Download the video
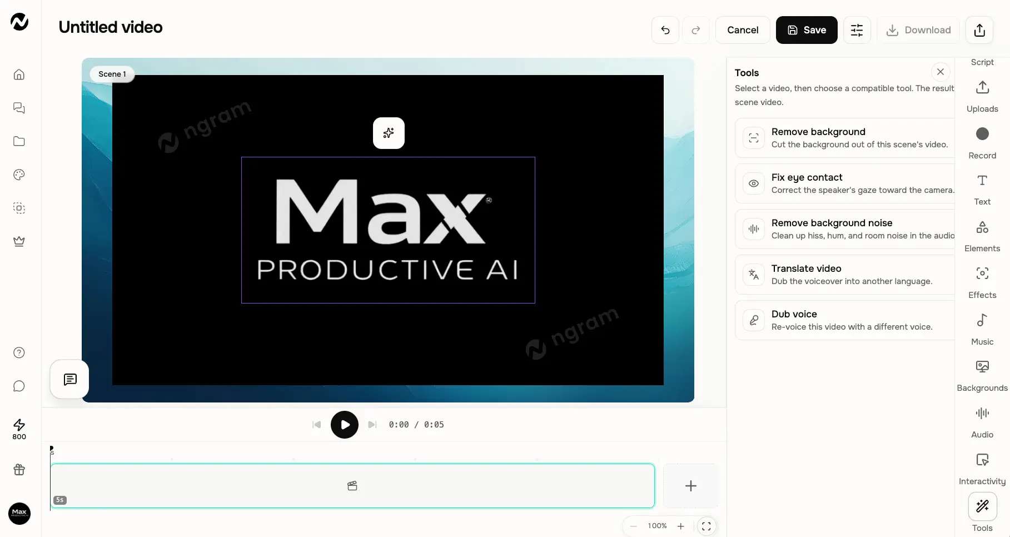Viewport: 1010px width, 537px height. 918,30
